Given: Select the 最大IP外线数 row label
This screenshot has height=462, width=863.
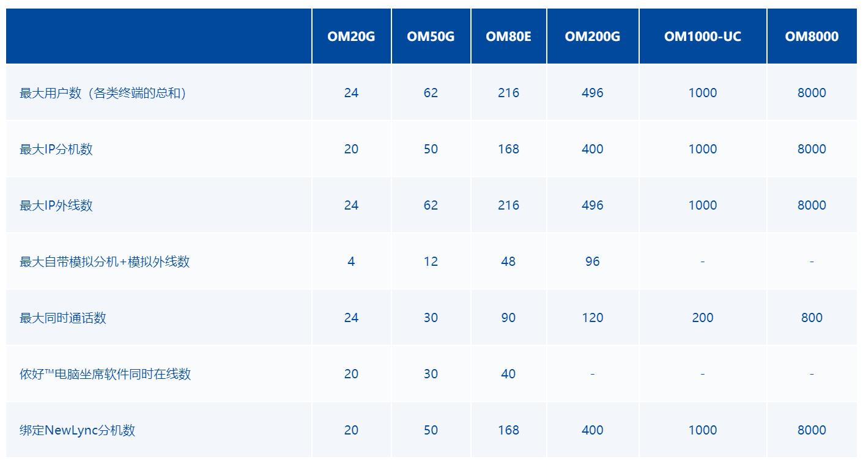Looking at the screenshot, I should click(56, 205).
